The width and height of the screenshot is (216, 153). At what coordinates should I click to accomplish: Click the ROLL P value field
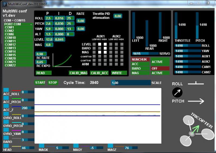click(49, 18)
